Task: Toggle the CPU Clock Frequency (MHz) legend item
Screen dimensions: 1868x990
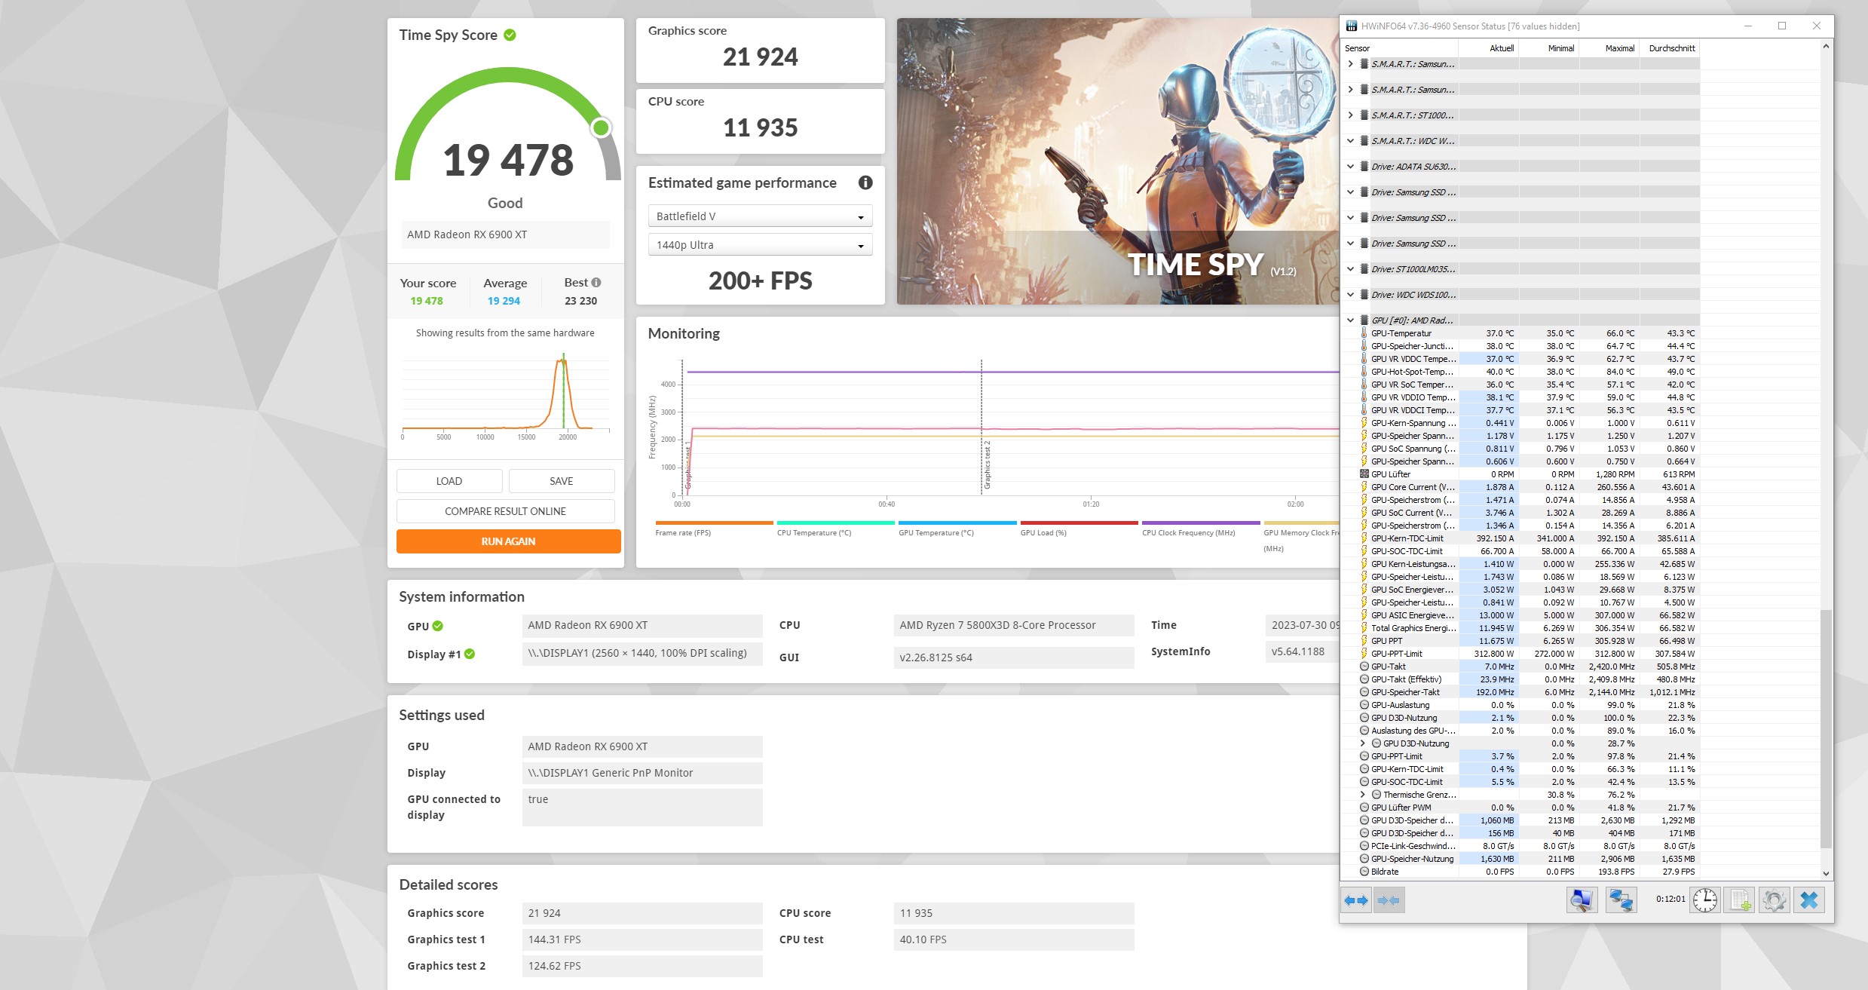Action: (x=1200, y=529)
